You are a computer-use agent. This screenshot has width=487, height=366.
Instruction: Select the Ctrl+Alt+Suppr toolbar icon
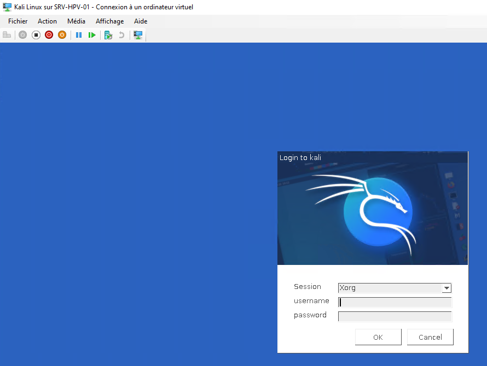pyautogui.click(x=7, y=34)
